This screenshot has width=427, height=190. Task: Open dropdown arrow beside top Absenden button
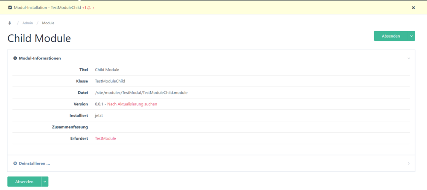[412, 36]
